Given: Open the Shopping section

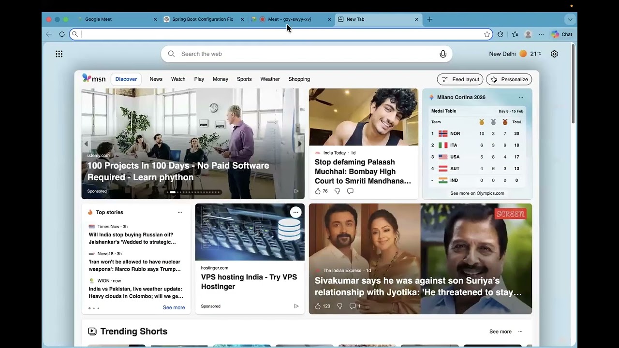Looking at the screenshot, I should pyautogui.click(x=299, y=79).
